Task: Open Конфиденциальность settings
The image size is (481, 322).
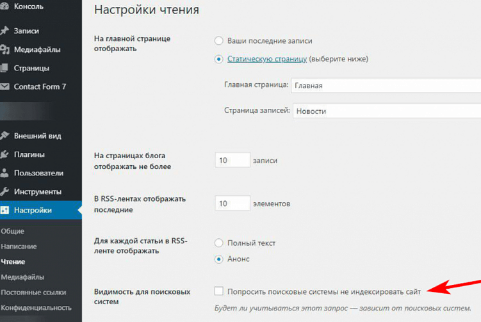Action: pyautogui.click(x=37, y=307)
